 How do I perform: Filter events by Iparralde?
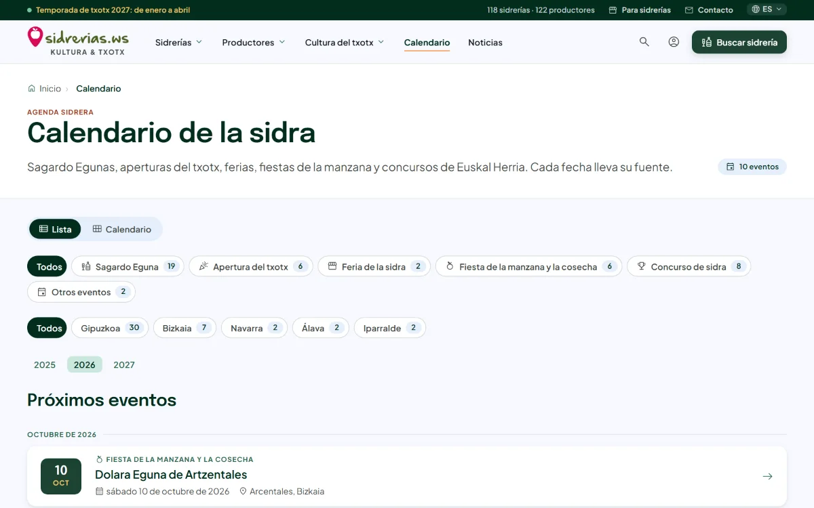[x=390, y=328]
